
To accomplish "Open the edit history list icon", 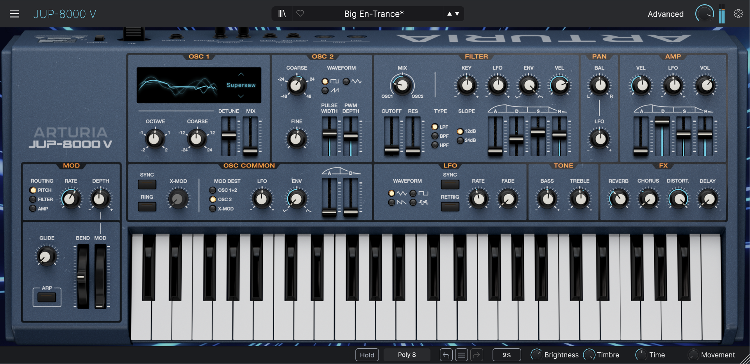I will (x=461, y=355).
